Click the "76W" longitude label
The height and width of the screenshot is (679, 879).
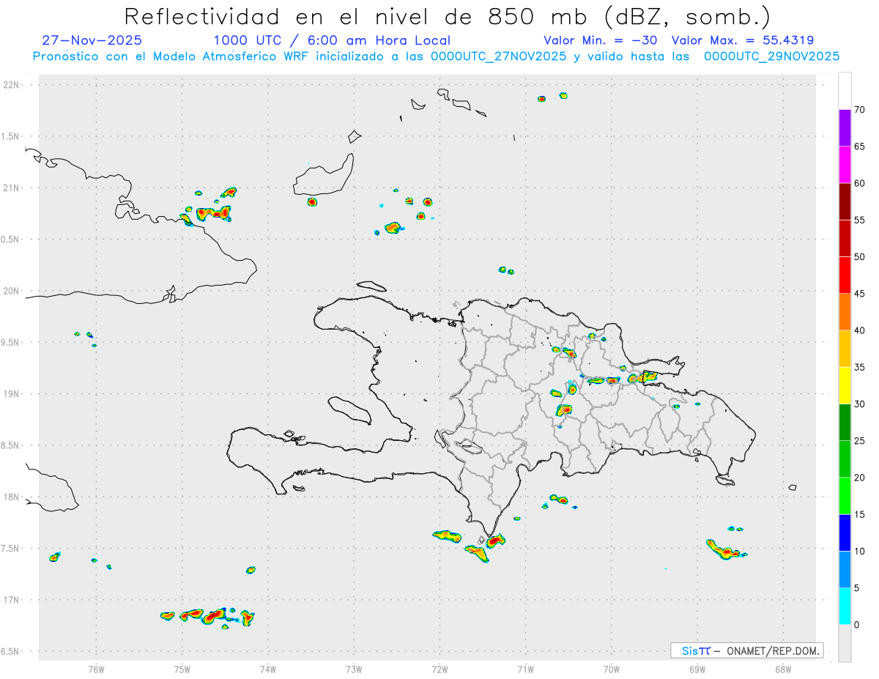pos(96,668)
